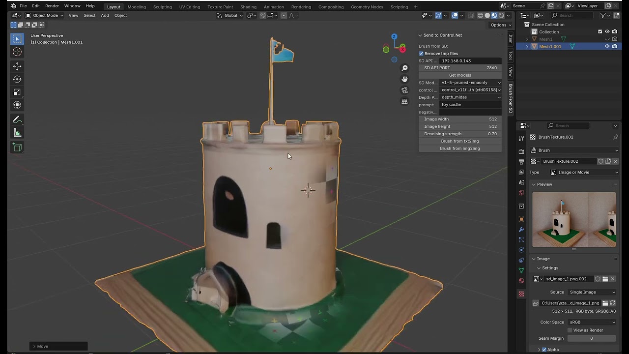Select the Annotate pencil tool
Viewport: 629px width, 354px height.
click(x=17, y=119)
